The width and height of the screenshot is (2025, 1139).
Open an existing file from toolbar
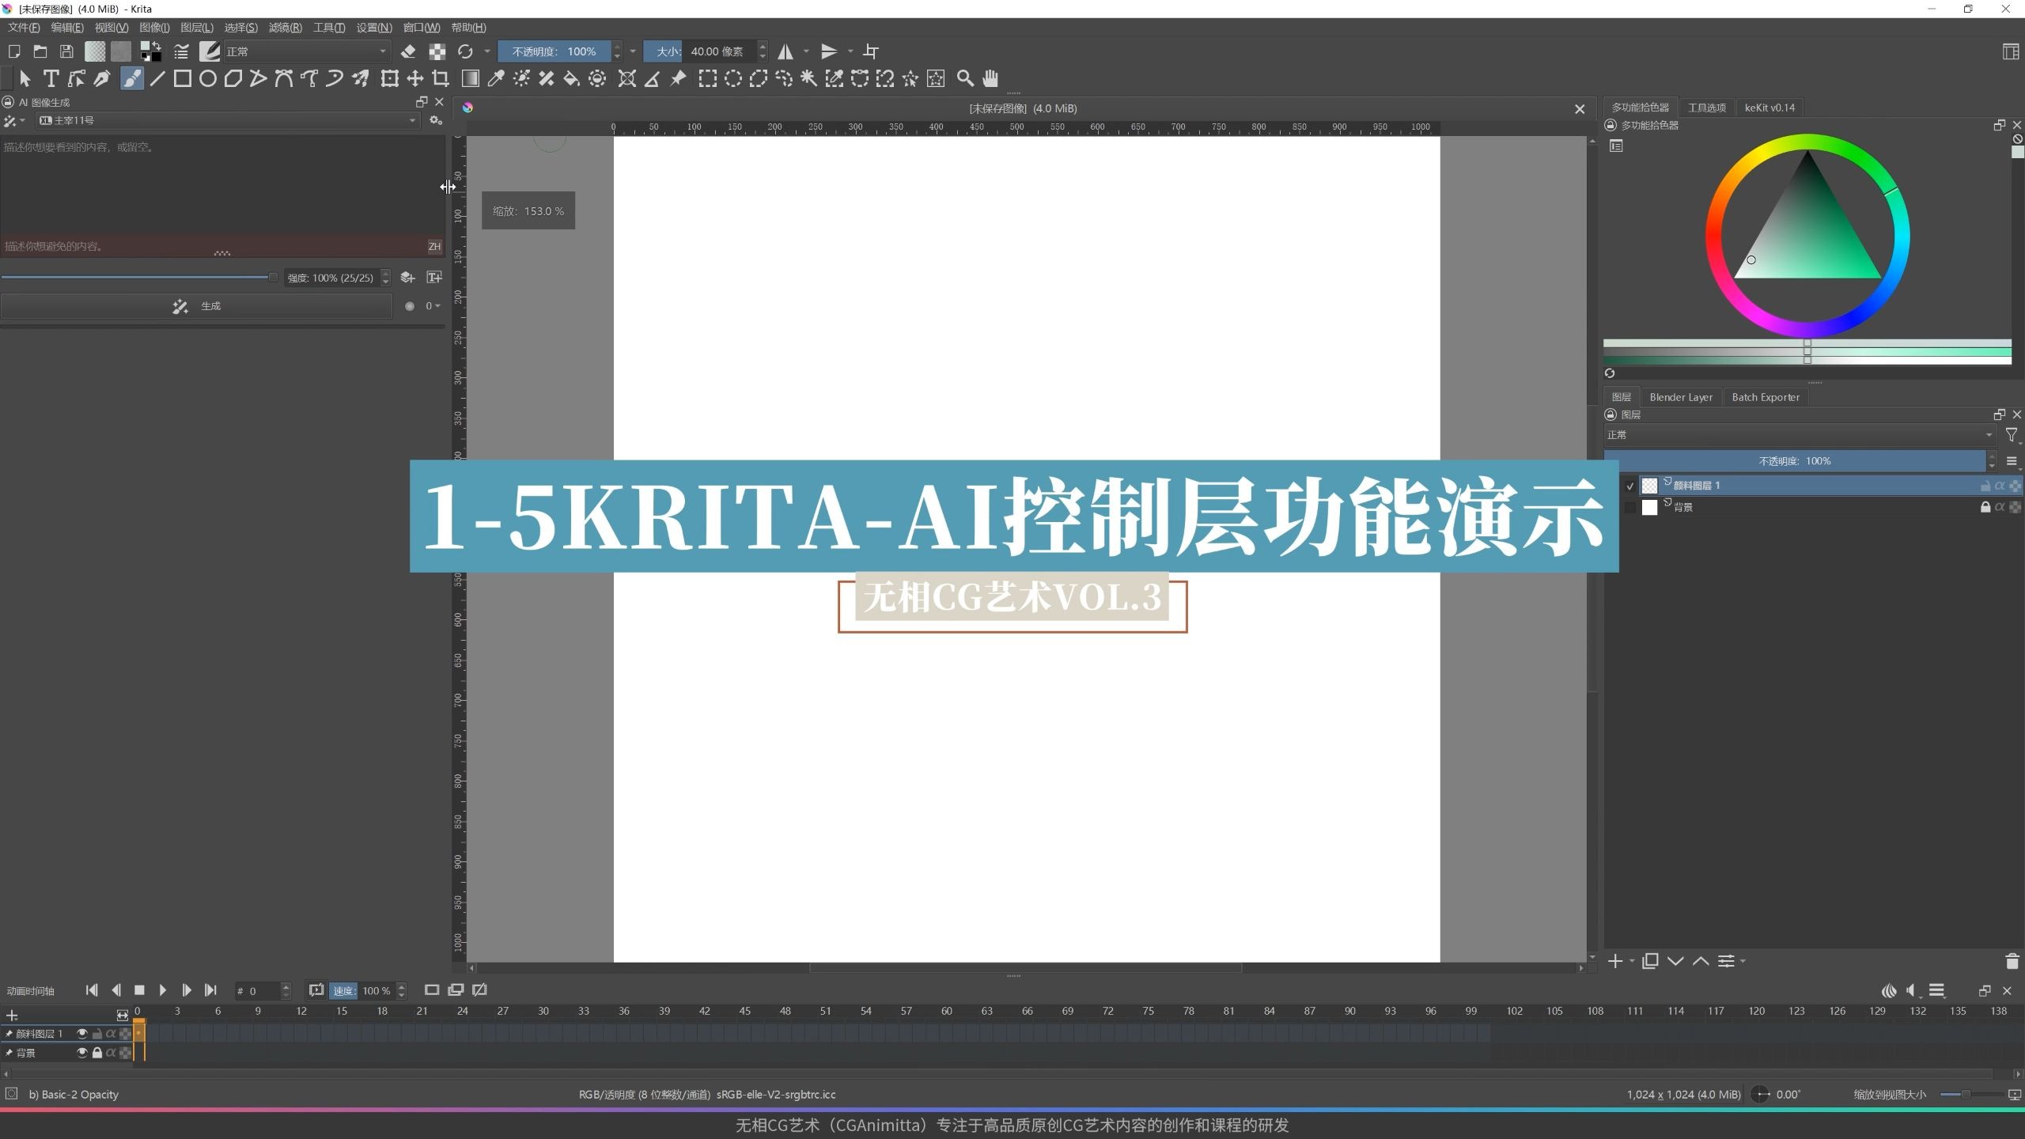click(40, 51)
